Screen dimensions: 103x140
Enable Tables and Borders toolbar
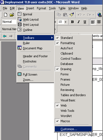pyautogui.click(x=73, y=95)
